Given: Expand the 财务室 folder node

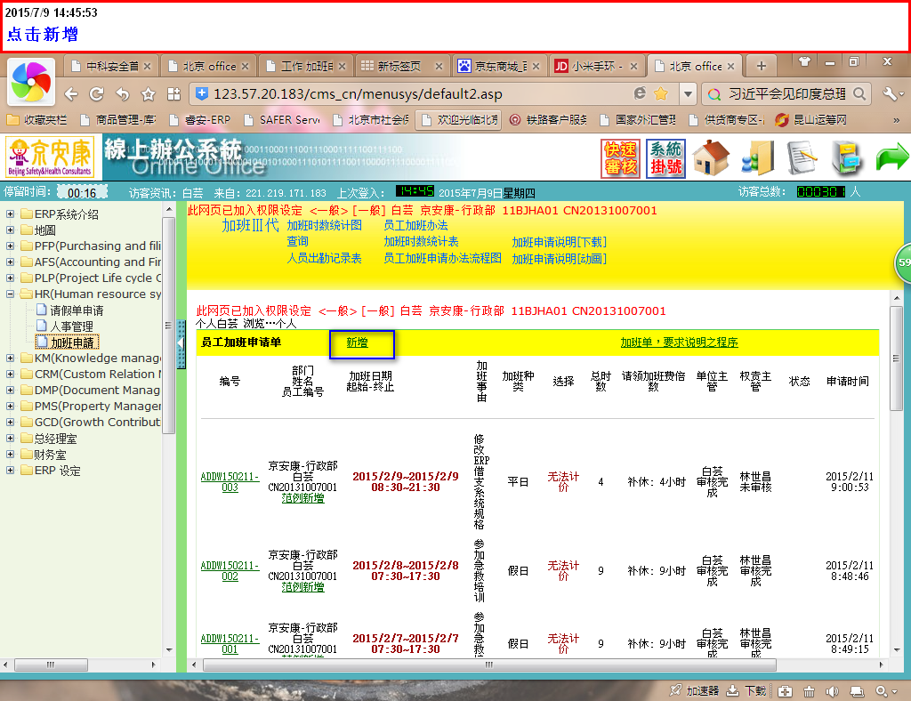Looking at the screenshot, I should point(11,455).
